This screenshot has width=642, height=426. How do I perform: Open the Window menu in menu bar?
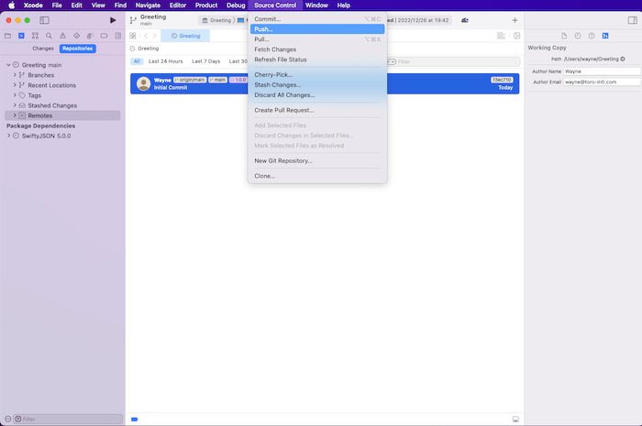(316, 5)
